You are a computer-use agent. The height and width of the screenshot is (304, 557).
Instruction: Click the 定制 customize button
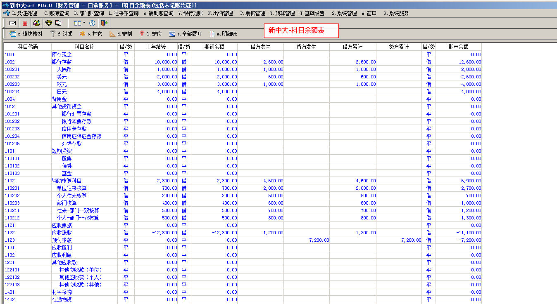point(121,34)
